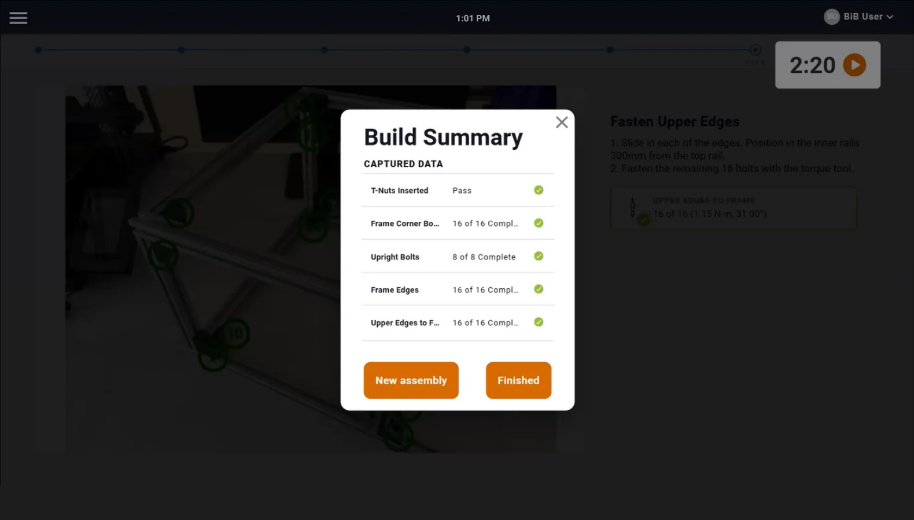Screen dimensions: 914x520
Task: Click the third step marker on progress line
Action: pyautogui.click(x=324, y=50)
